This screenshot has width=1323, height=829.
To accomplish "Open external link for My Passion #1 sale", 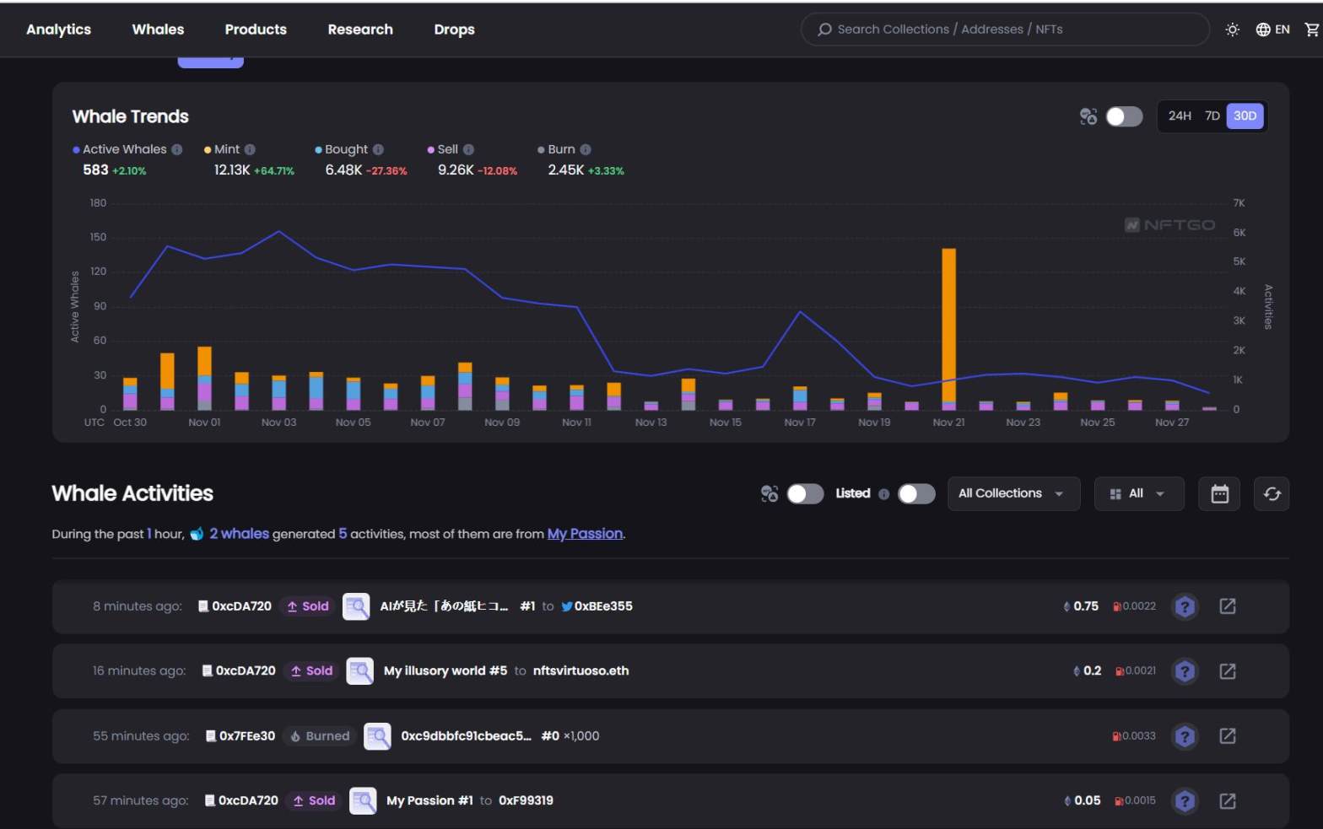I will (x=1227, y=801).
